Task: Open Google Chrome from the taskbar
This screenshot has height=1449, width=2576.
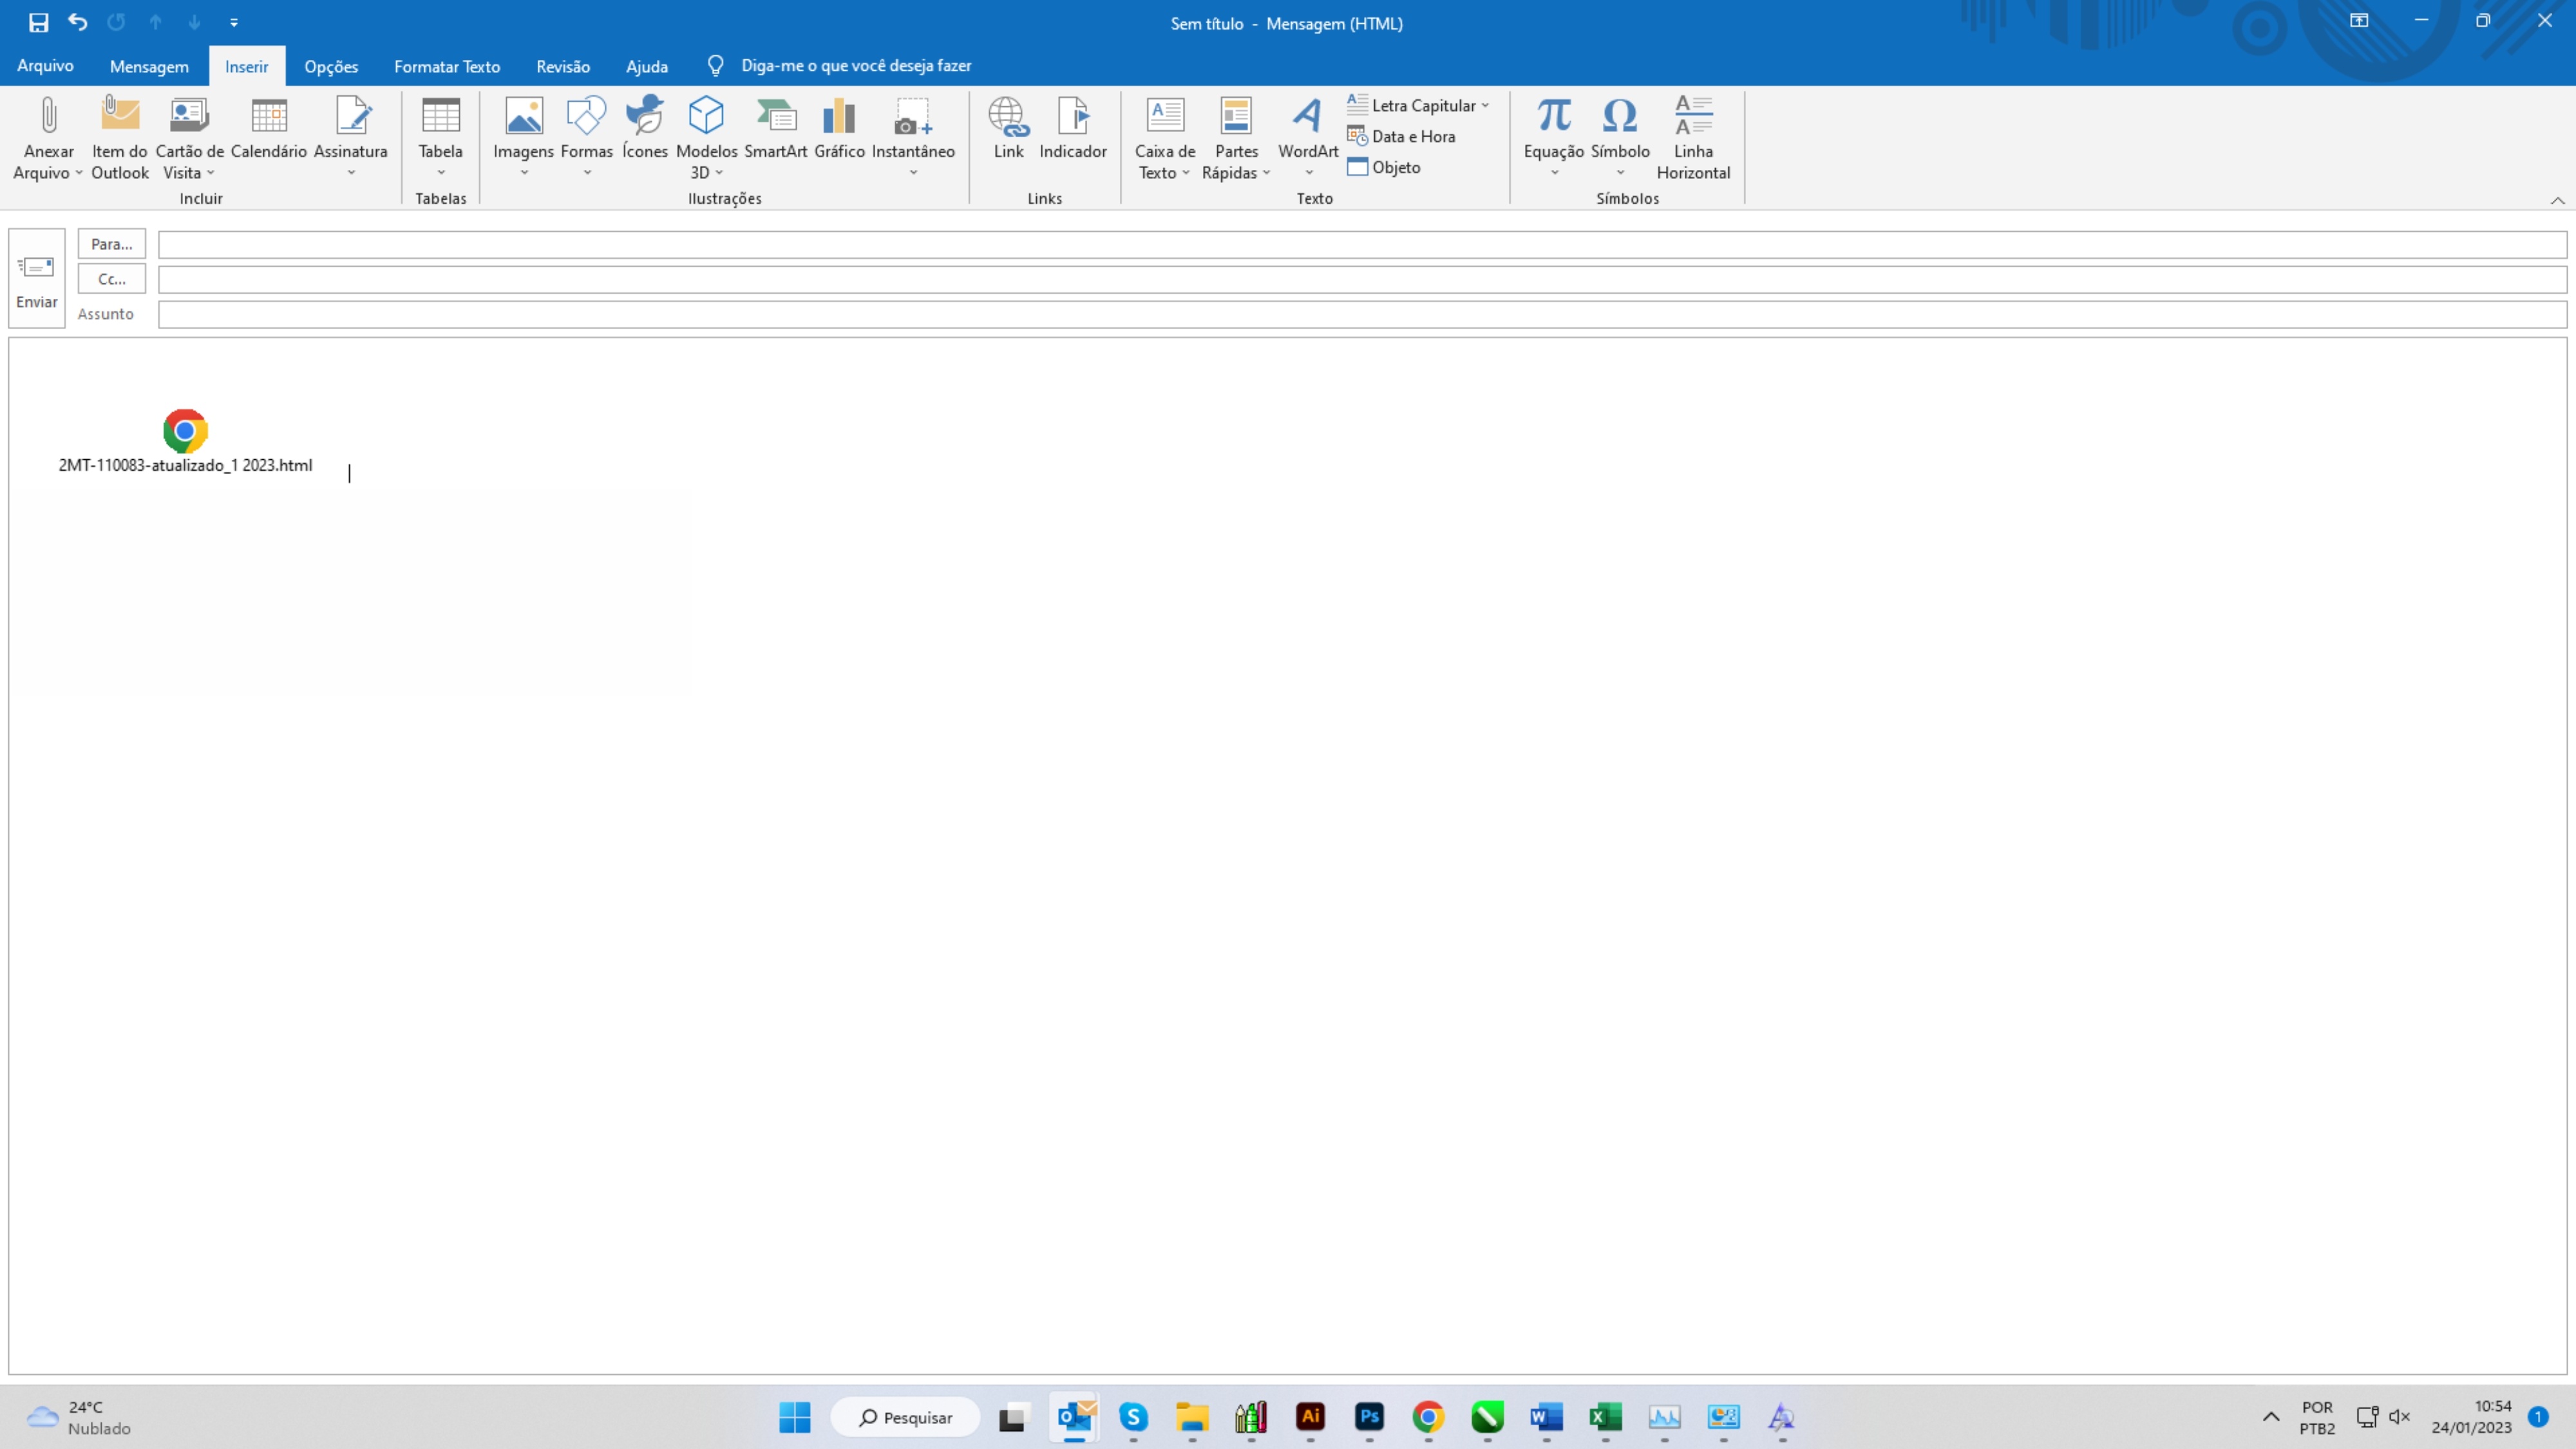Action: coord(1428,1417)
